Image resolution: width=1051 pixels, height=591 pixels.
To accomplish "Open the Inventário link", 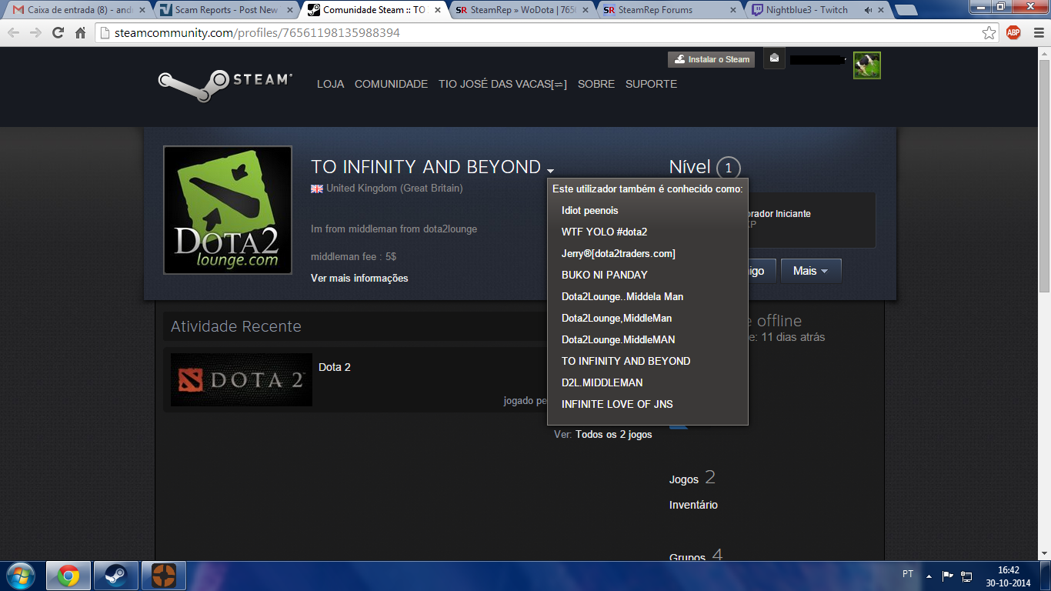I will [693, 505].
